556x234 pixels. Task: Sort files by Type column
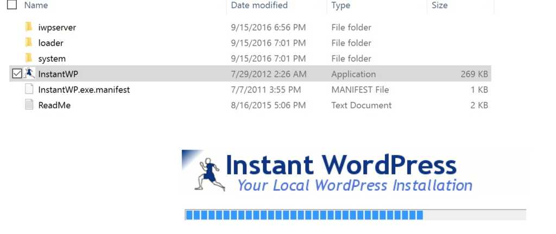click(341, 5)
